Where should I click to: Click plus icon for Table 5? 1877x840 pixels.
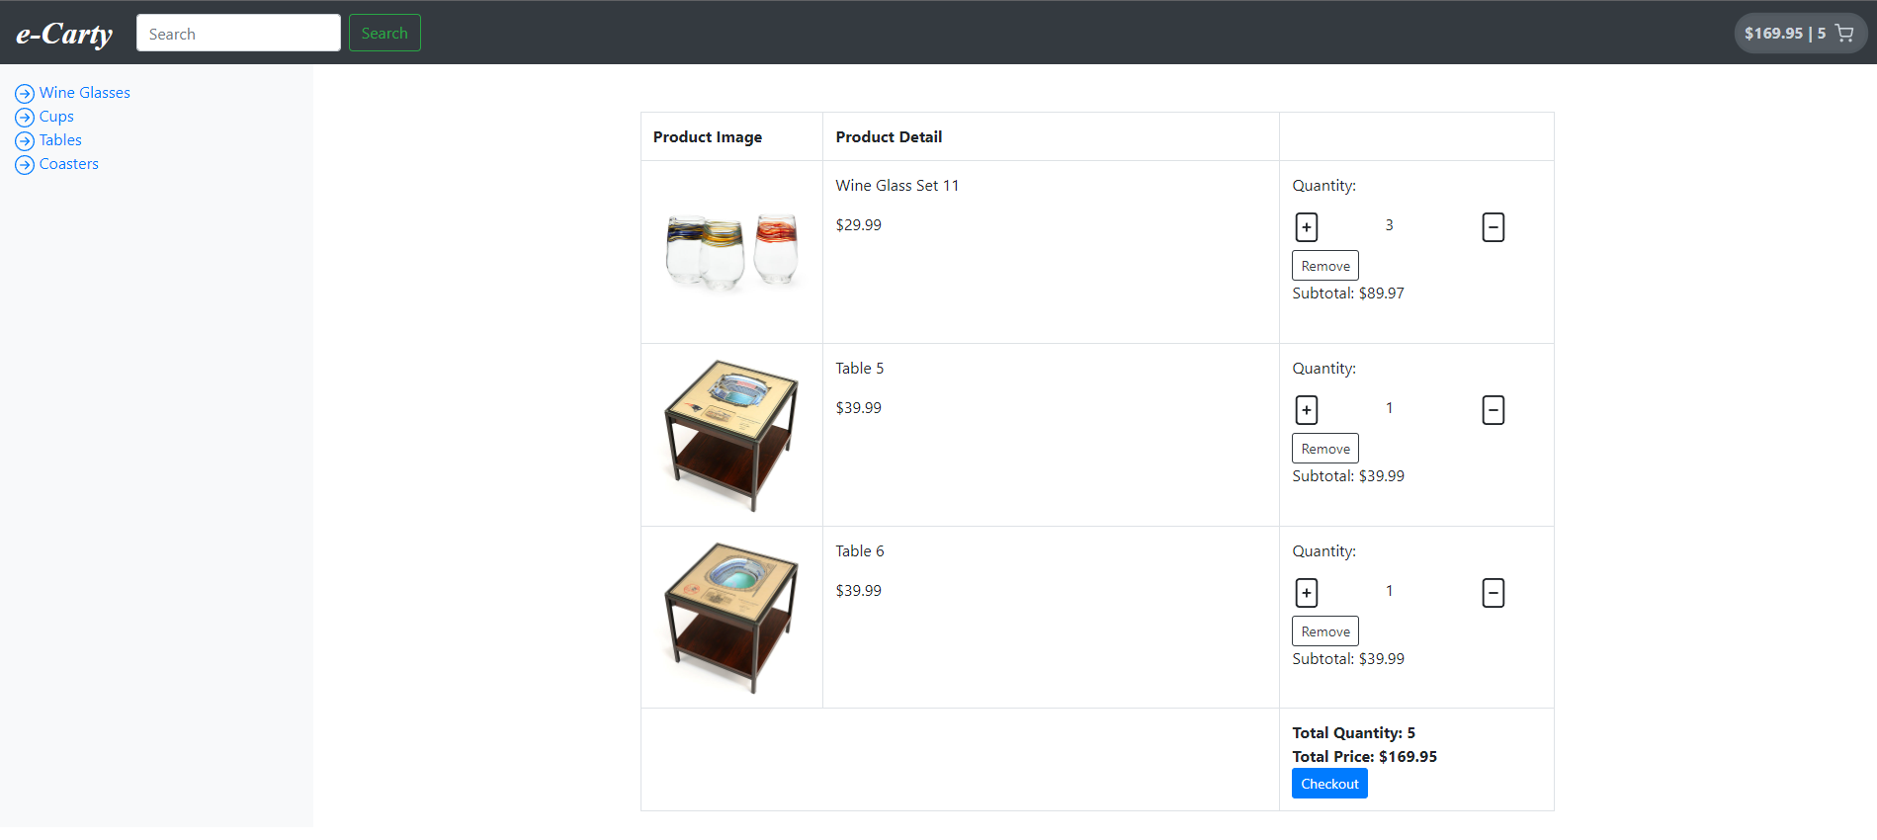click(x=1306, y=410)
